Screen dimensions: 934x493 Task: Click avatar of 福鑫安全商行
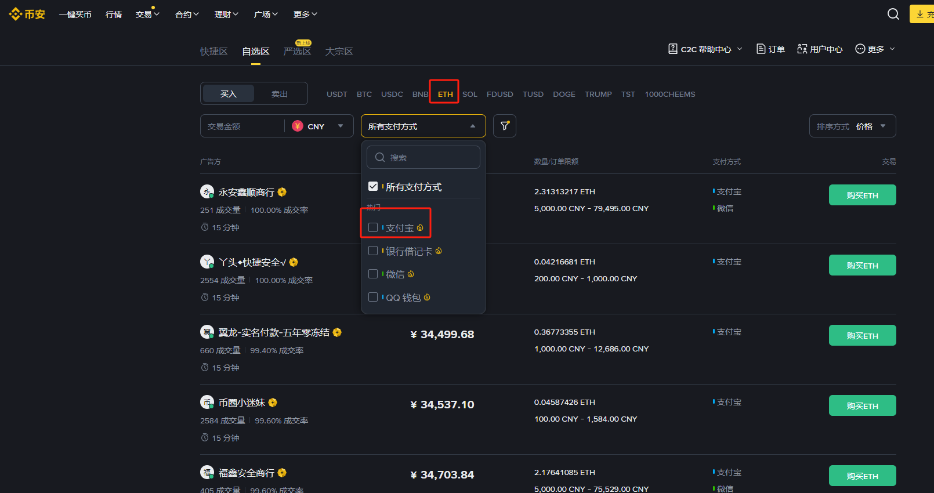[207, 472]
